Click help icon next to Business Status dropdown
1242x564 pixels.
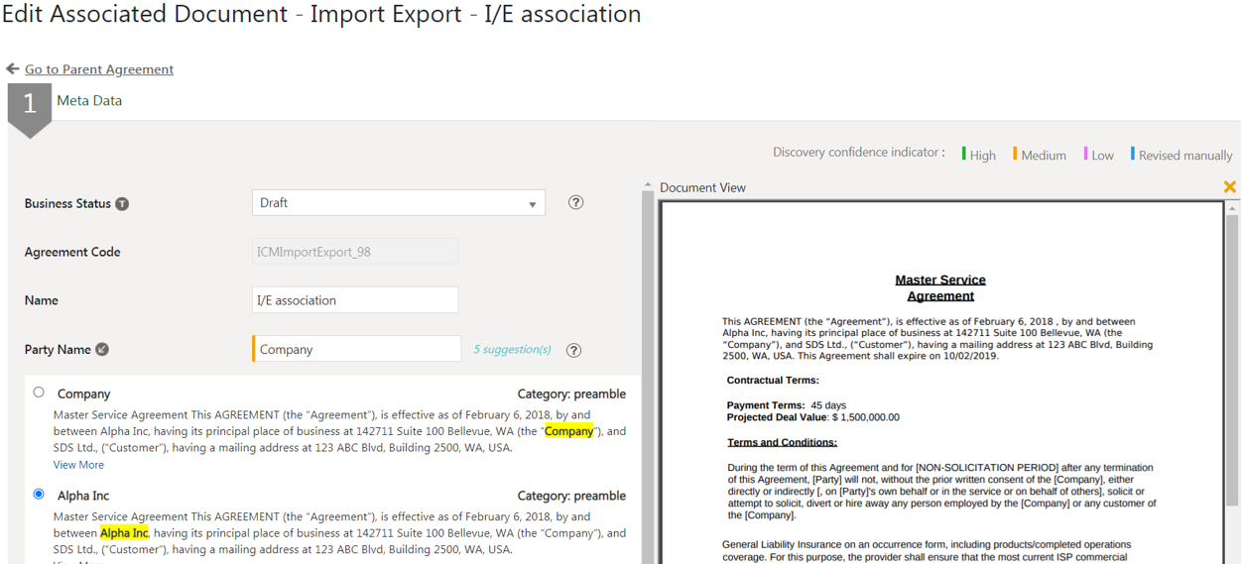click(575, 202)
